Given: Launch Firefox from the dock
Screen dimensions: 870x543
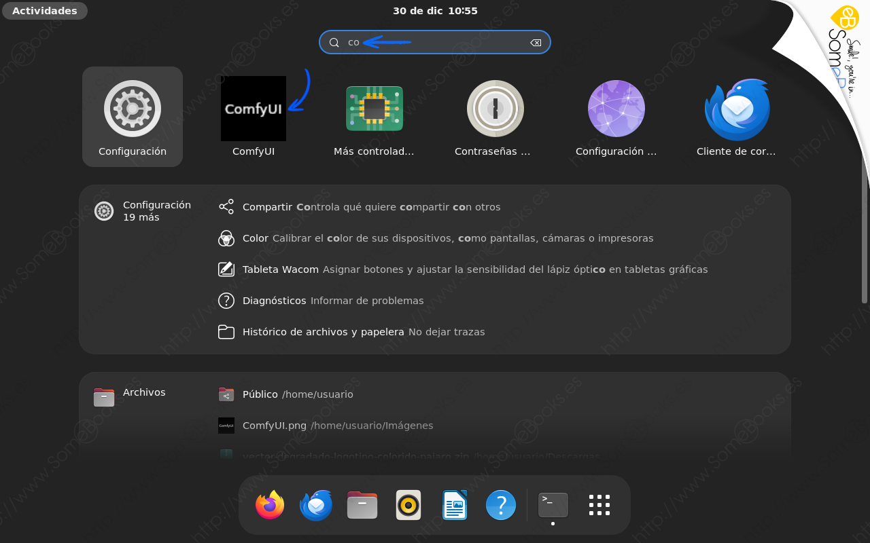Looking at the screenshot, I should click(270, 505).
